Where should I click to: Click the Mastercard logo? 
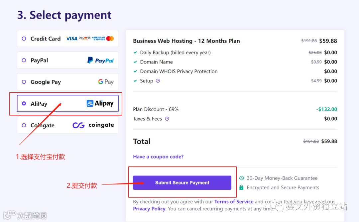point(110,39)
